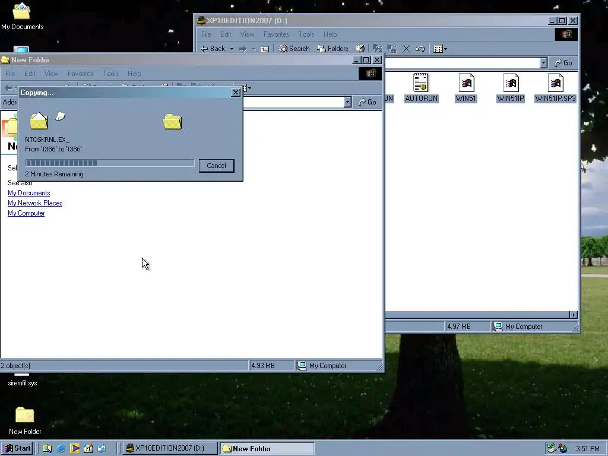Select the WIN51IP.SP3 file
This screenshot has width=608, height=456.
coord(555,88)
